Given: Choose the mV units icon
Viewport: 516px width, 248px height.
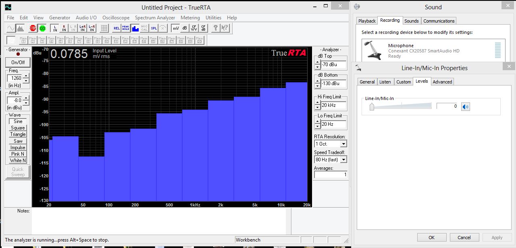Looking at the screenshot, I should (x=175, y=28).
